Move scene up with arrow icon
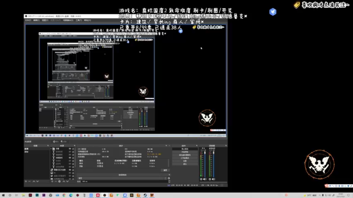353x198 pixels. 34,181
